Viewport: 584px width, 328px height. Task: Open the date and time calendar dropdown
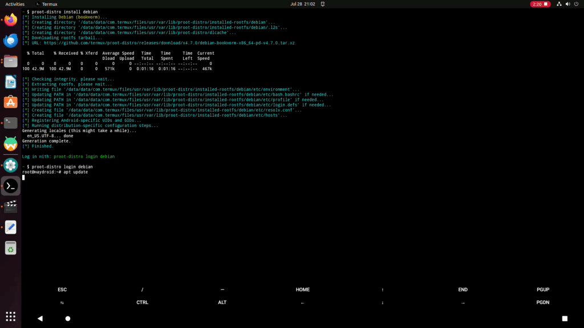[x=302, y=4]
